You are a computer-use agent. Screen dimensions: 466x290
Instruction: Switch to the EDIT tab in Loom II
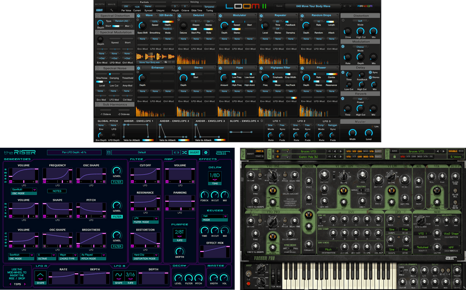pos(99,10)
